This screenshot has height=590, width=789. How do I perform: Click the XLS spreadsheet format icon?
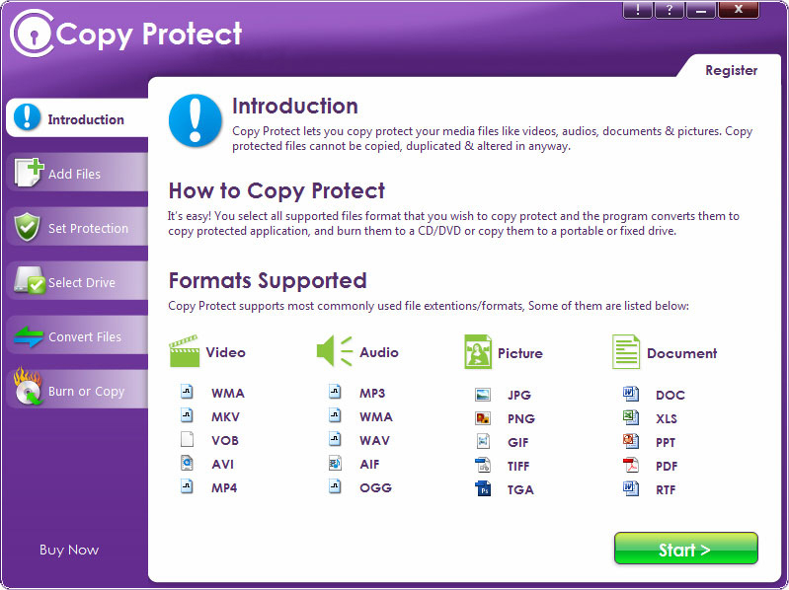tap(630, 417)
